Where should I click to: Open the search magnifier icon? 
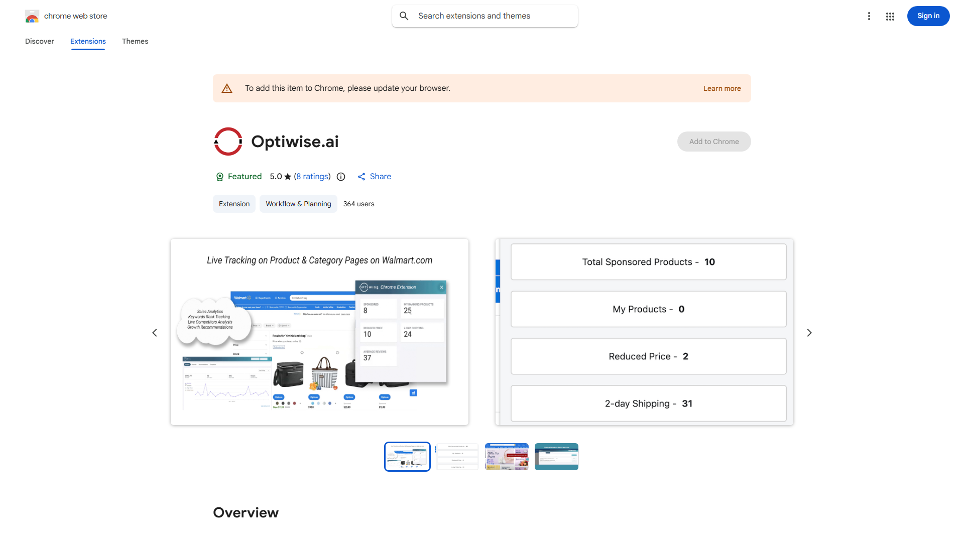(x=404, y=16)
